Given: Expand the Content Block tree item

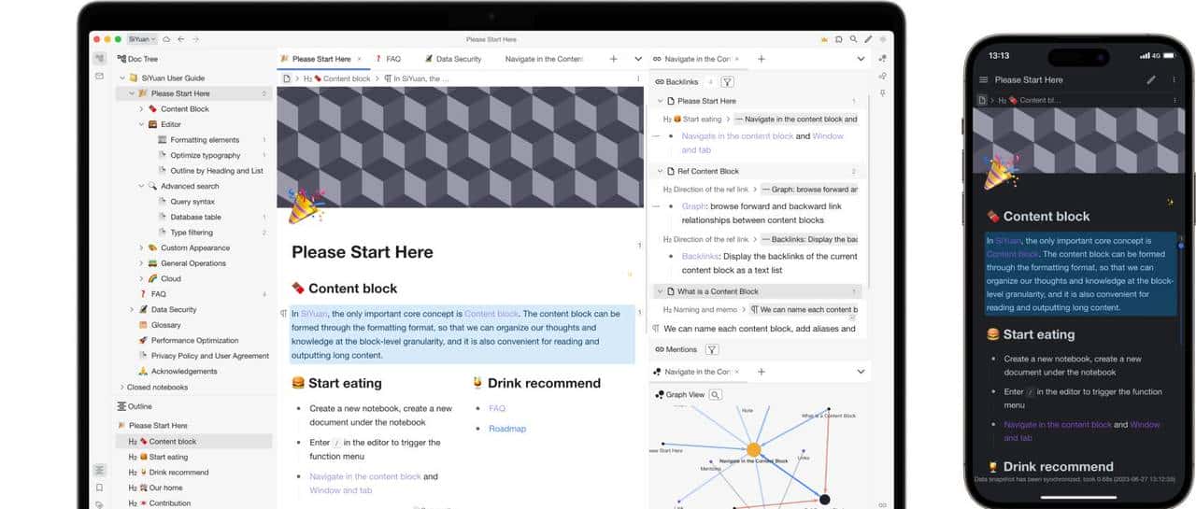Looking at the screenshot, I should [x=142, y=109].
